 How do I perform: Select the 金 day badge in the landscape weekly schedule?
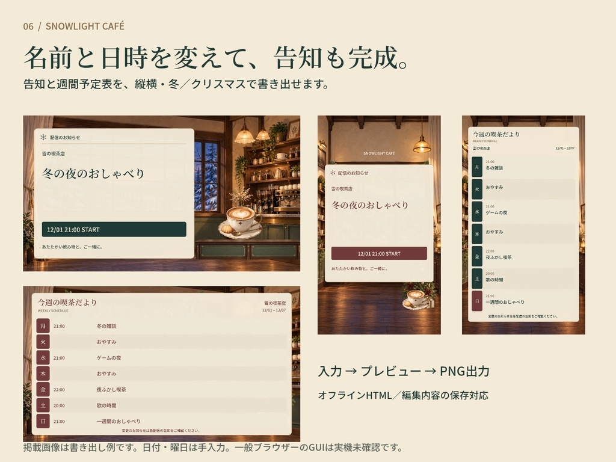pos(43,389)
